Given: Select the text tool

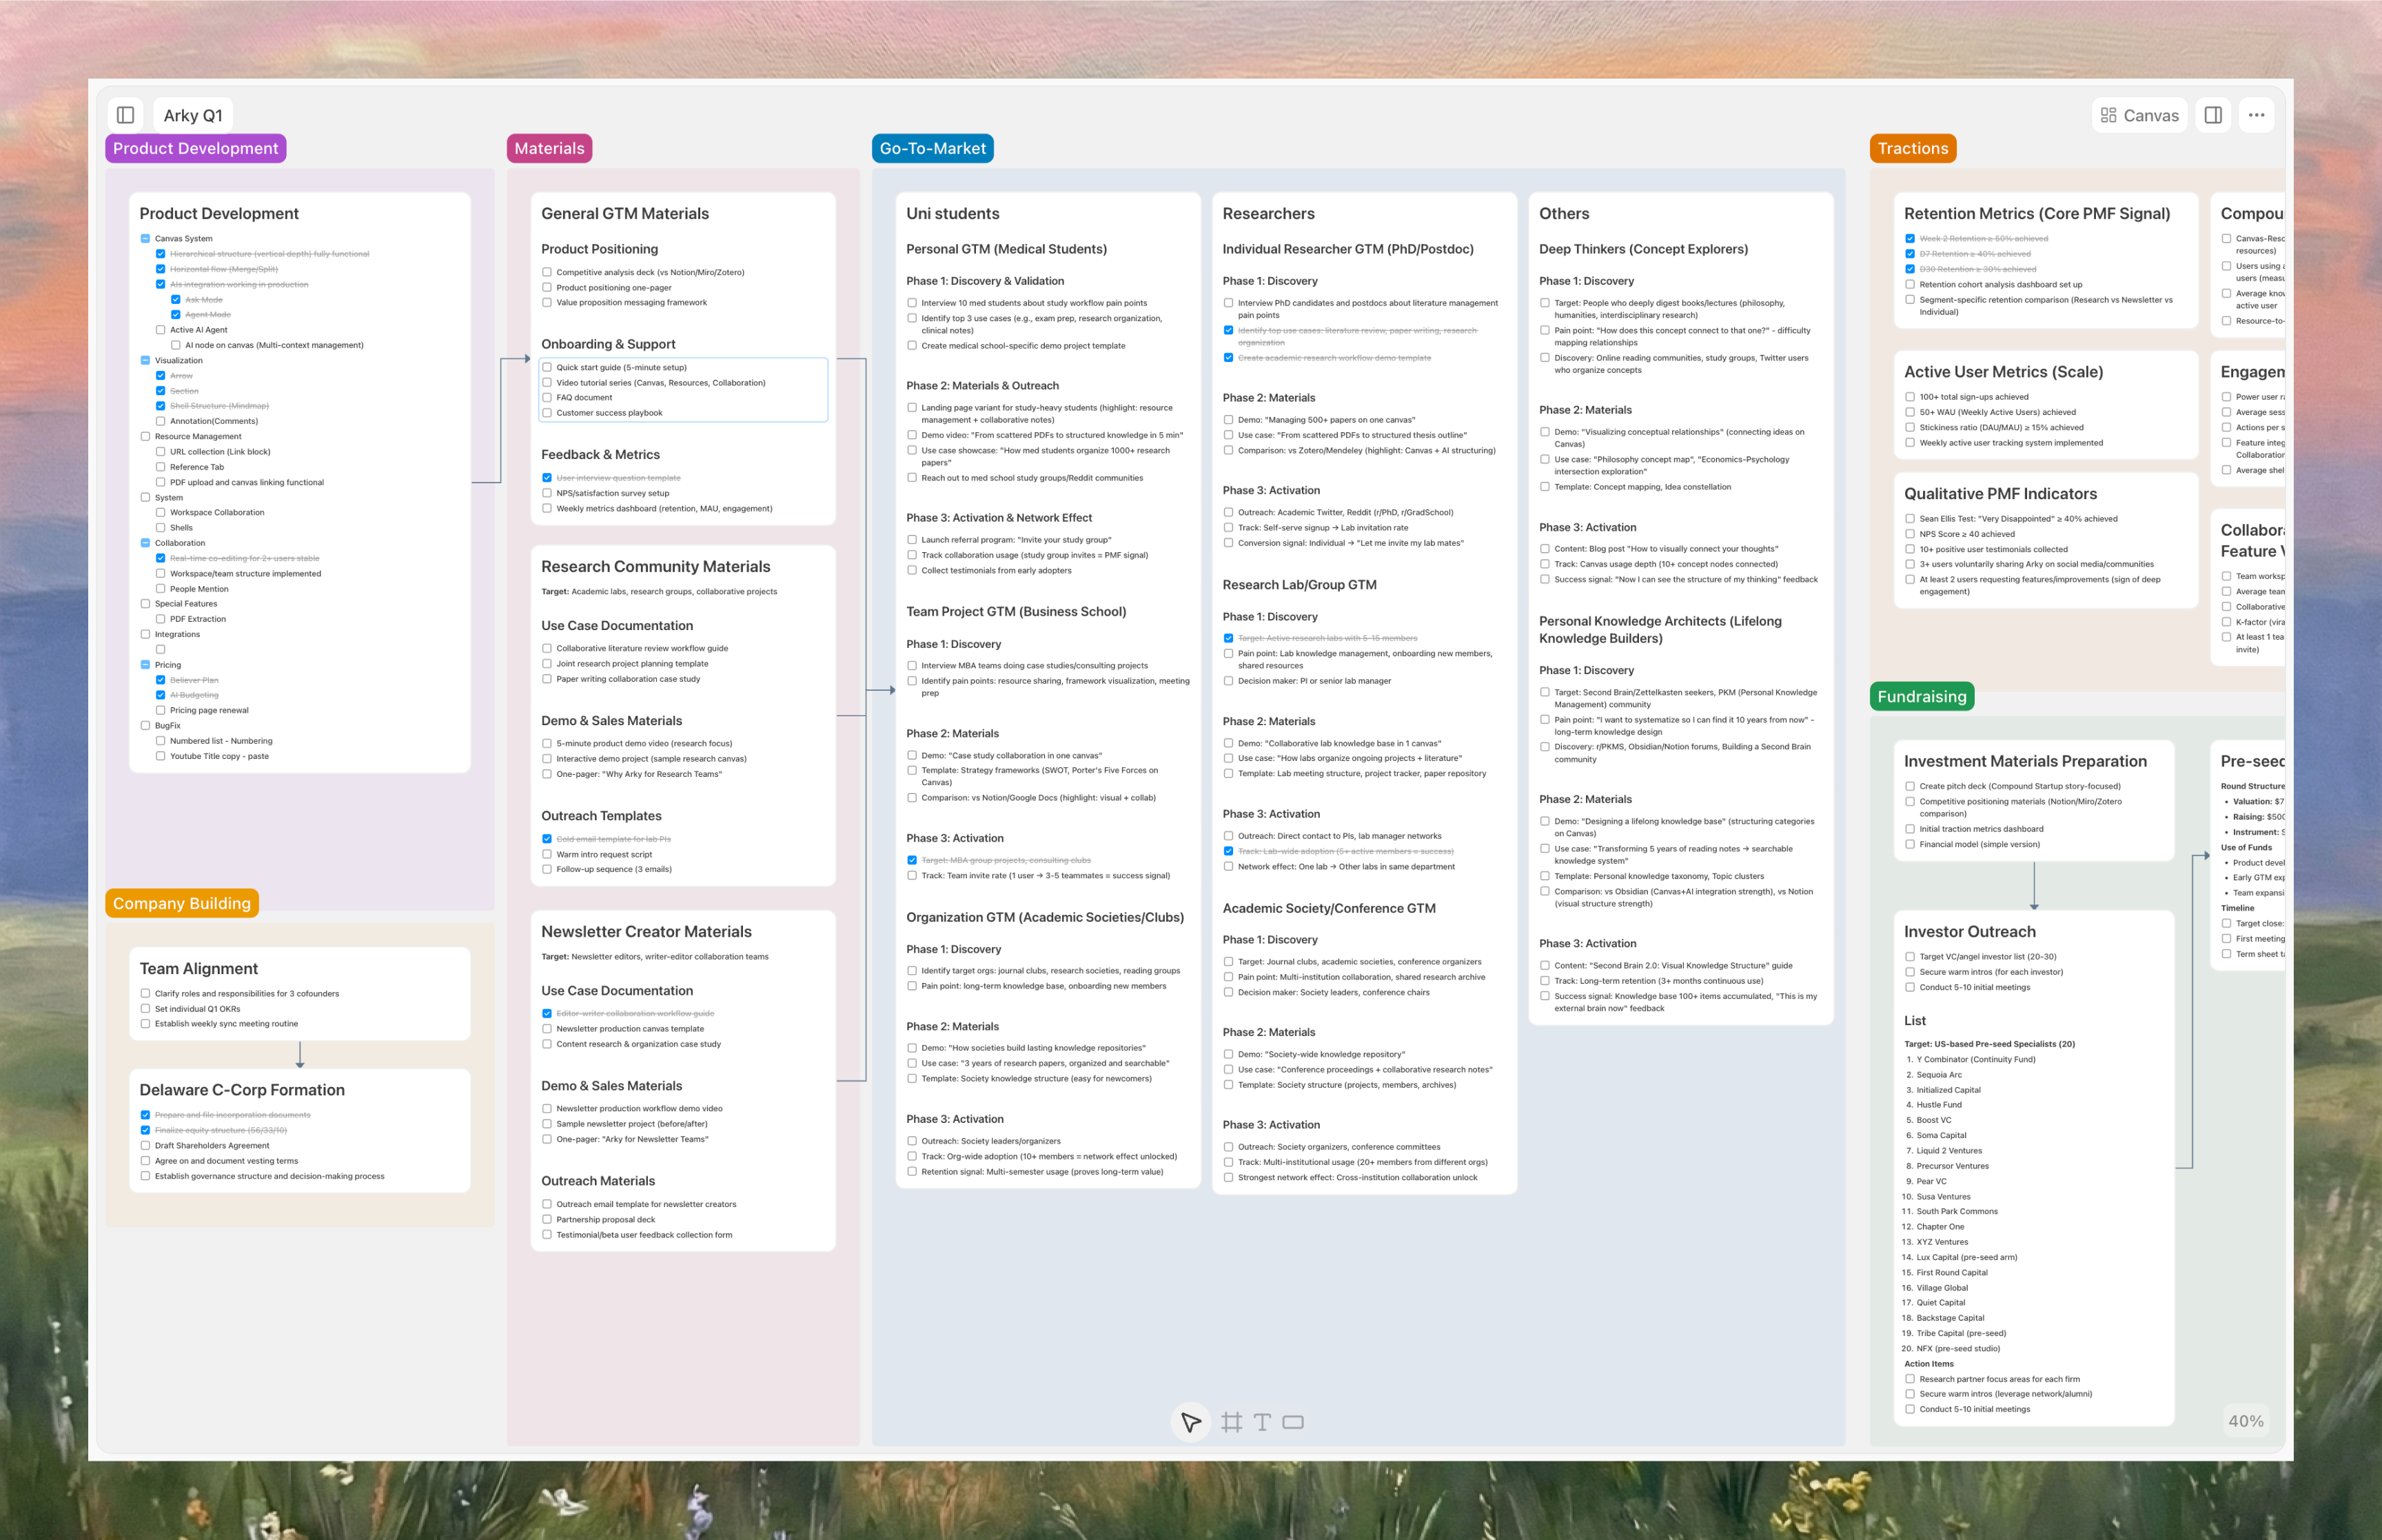Looking at the screenshot, I should 1263,1422.
